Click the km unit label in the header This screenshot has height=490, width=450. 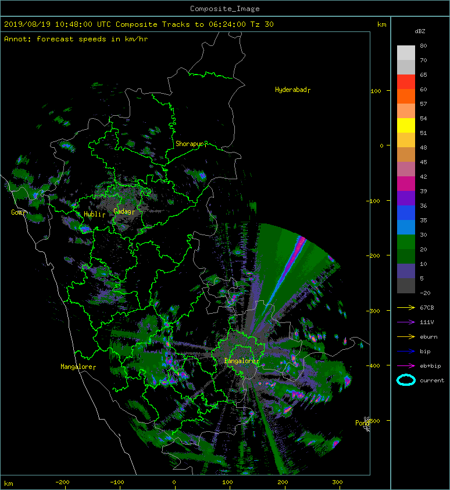coord(382,24)
